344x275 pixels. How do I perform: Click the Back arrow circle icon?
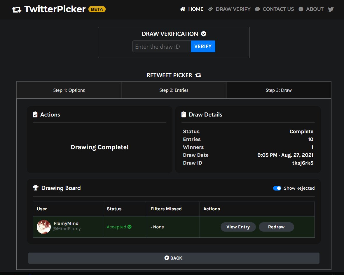pyautogui.click(x=167, y=258)
